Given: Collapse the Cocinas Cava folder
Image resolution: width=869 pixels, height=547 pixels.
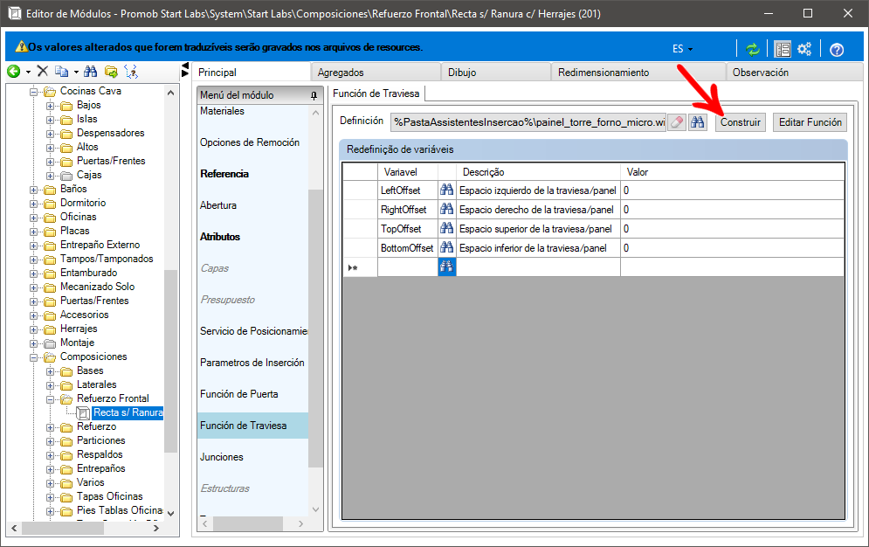Looking at the screenshot, I should pos(33,92).
